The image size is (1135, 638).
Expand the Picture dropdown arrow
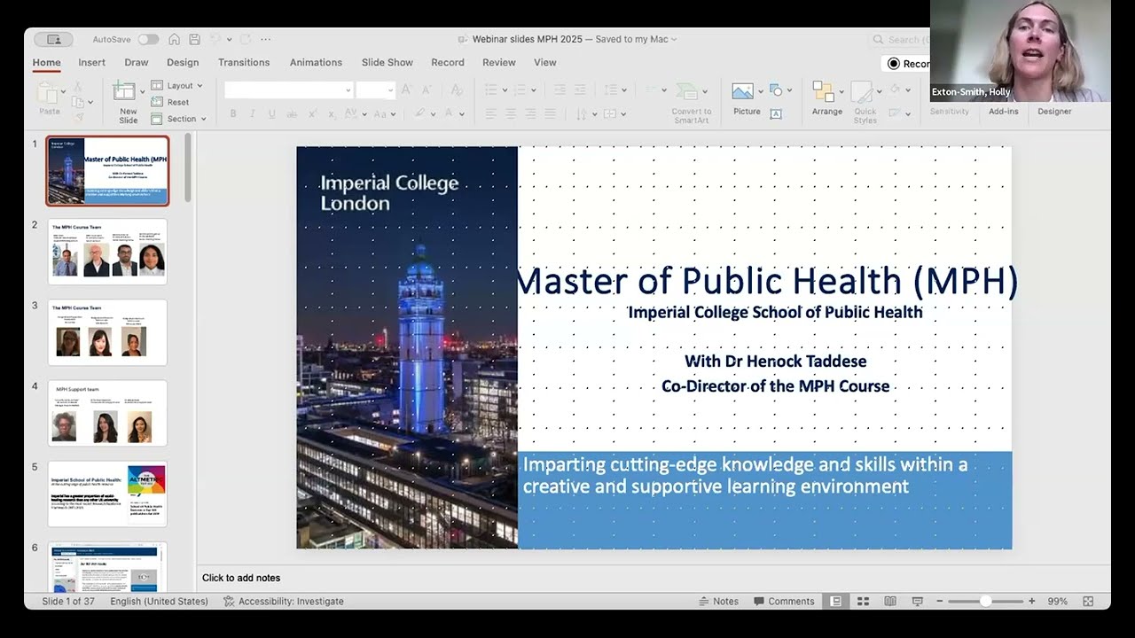pyautogui.click(x=762, y=90)
